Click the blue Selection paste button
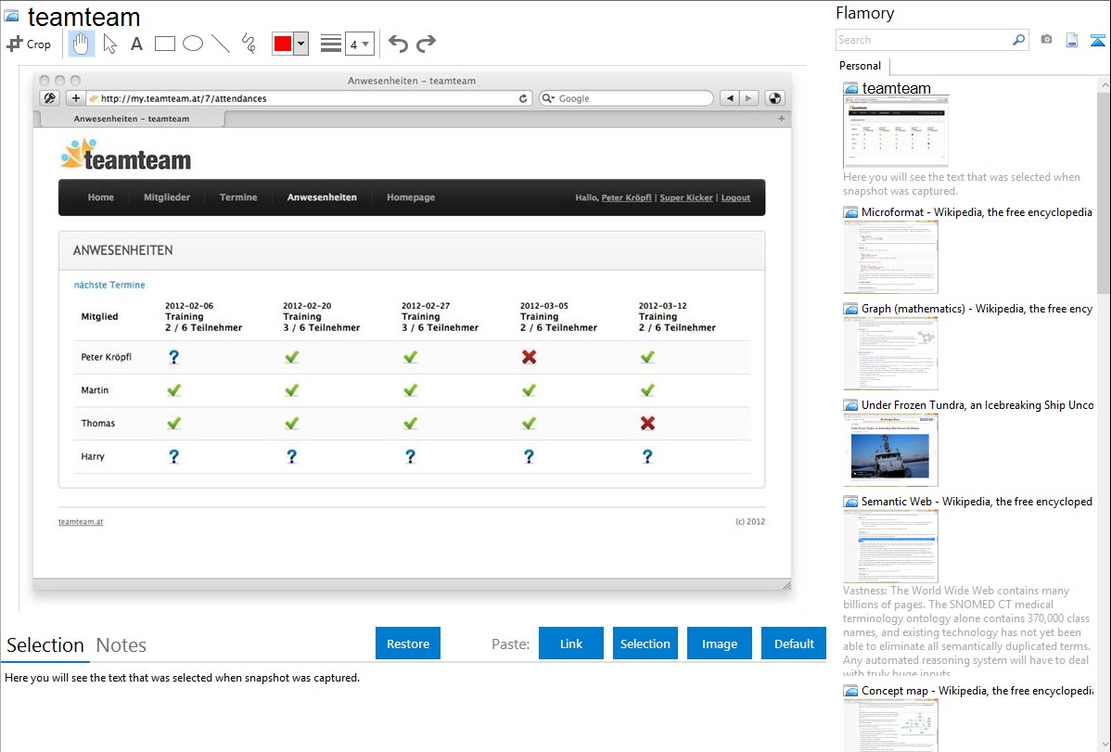This screenshot has width=1111, height=752. (645, 644)
